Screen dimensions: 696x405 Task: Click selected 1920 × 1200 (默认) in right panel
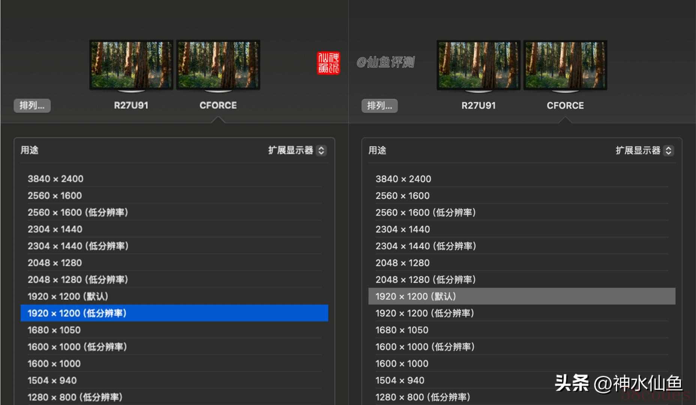415,297
